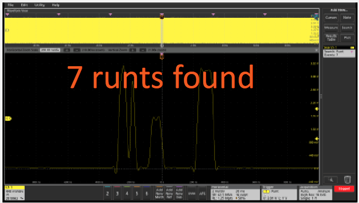The image size is (359, 203).
Task: Open the Search 1 Runt badge
Action: coord(339,52)
